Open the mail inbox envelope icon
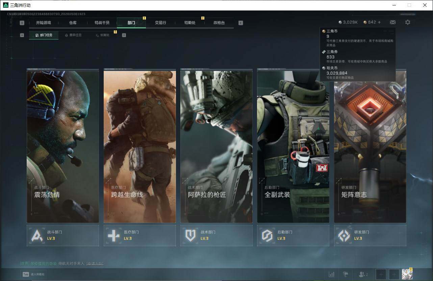The height and width of the screenshot is (281, 433). 392,22
